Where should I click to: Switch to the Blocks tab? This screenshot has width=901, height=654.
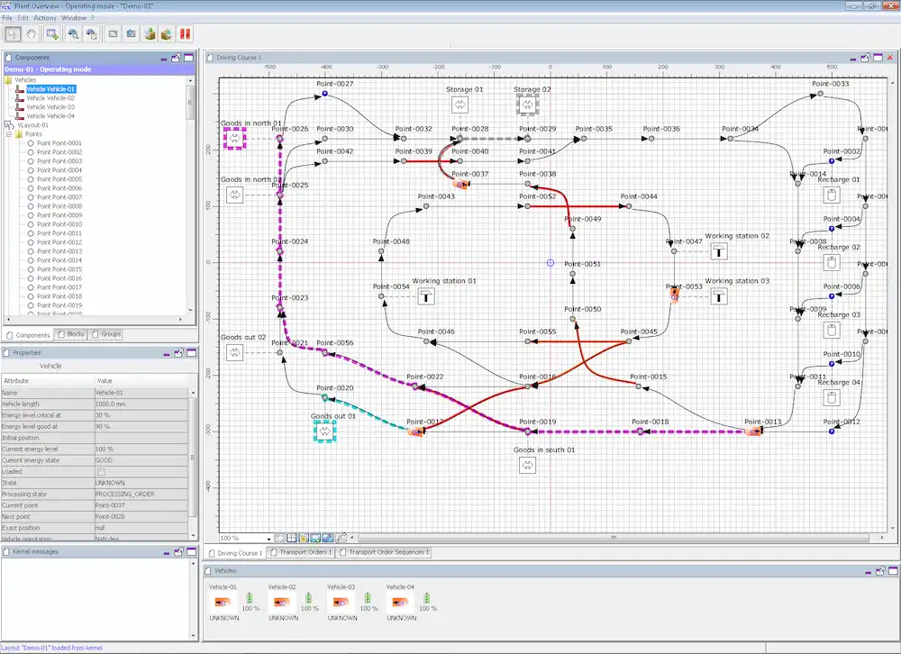point(70,334)
